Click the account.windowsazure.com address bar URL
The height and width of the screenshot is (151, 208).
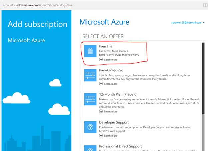pos(38,5)
